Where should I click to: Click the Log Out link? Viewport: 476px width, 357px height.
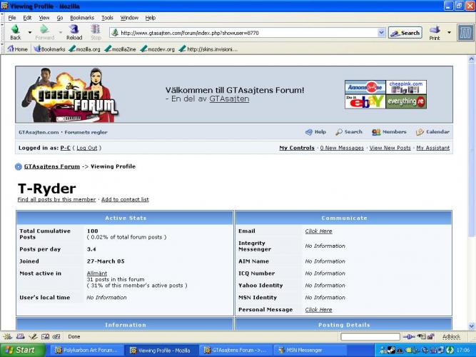(x=86, y=148)
